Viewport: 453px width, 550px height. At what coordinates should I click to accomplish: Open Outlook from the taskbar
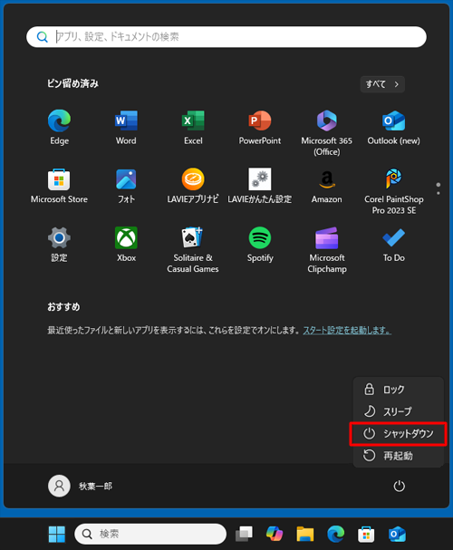(397, 535)
